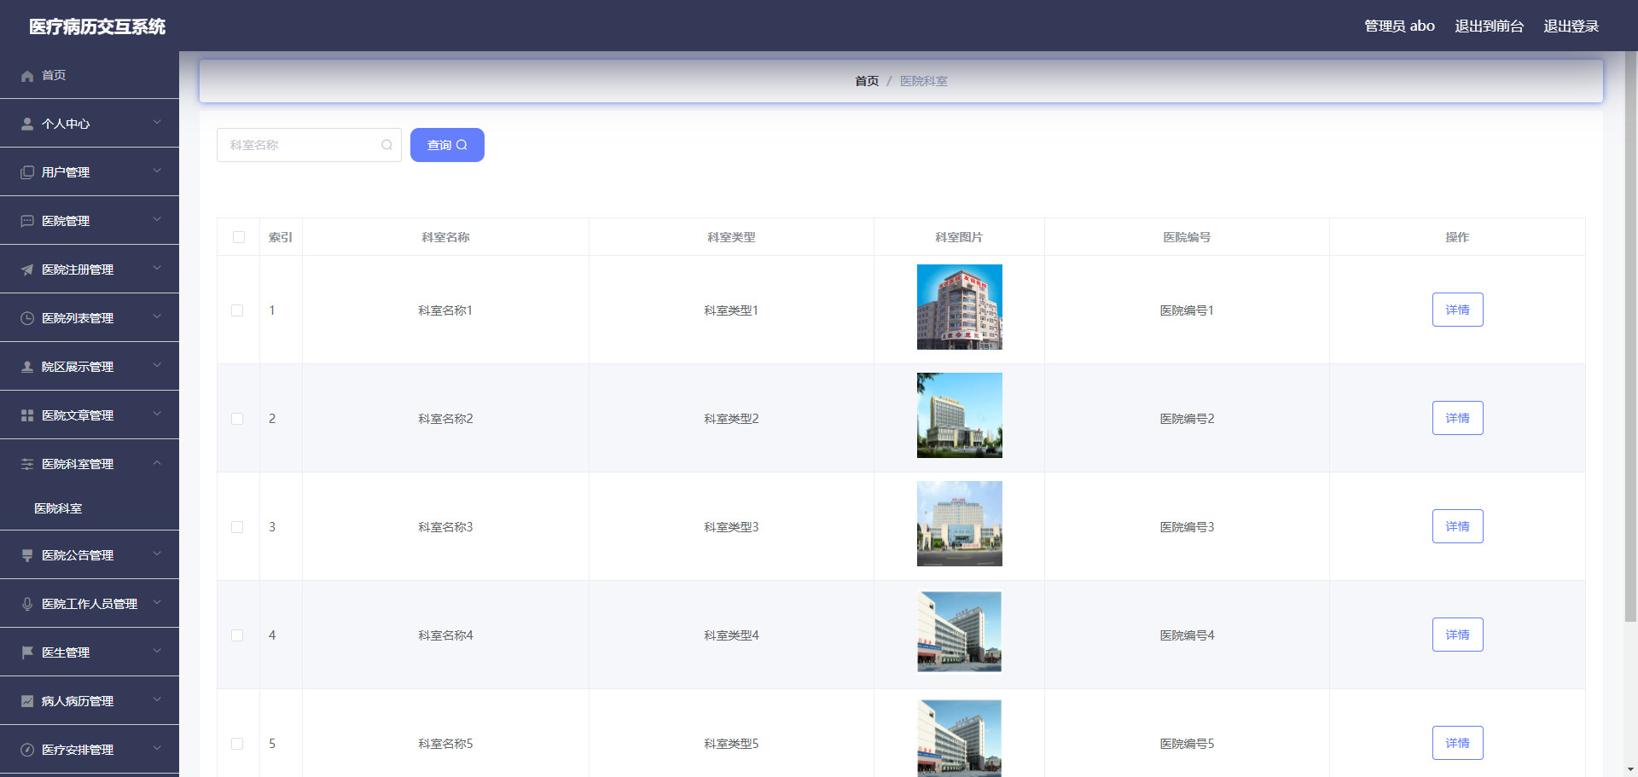
Task: Check the checkbox for row 科室名称5
Action: click(x=237, y=744)
